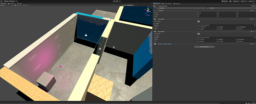Click the Play button in the toolbar

click(114, 1)
